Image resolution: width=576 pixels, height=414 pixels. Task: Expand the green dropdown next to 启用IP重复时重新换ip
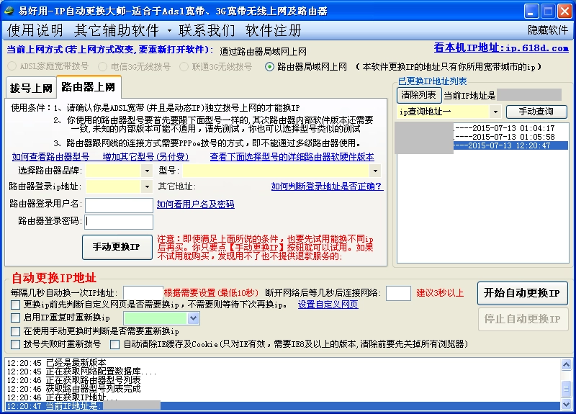tap(193, 318)
